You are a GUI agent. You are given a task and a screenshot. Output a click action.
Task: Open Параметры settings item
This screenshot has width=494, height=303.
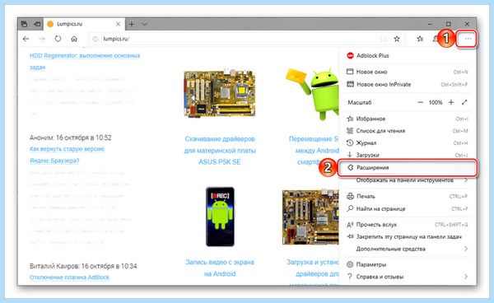click(408, 264)
